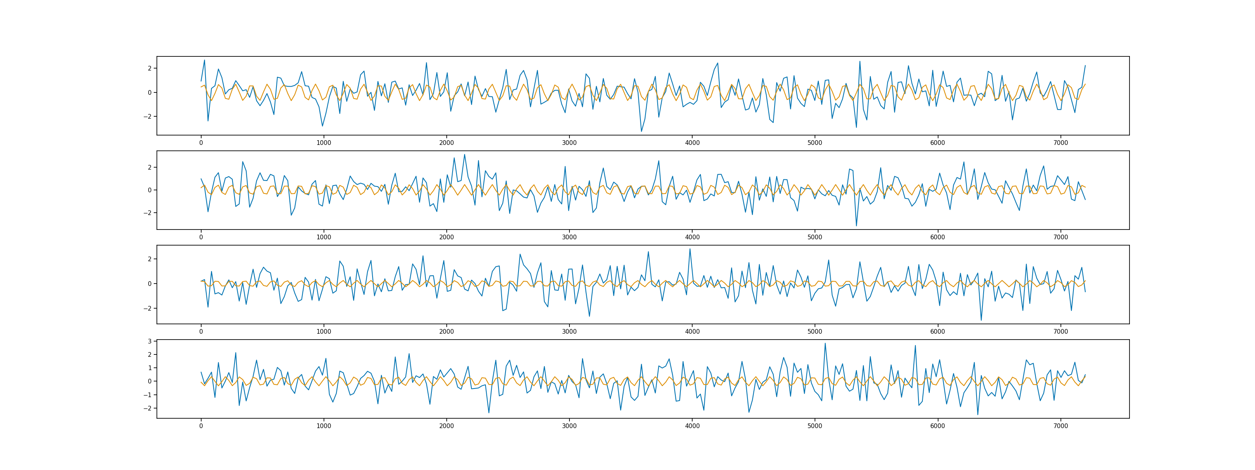This screenshot has width=1255, height=470.
Task: Click x-axis tick 7000 under the first subplot
Action: click(1060, 143)
